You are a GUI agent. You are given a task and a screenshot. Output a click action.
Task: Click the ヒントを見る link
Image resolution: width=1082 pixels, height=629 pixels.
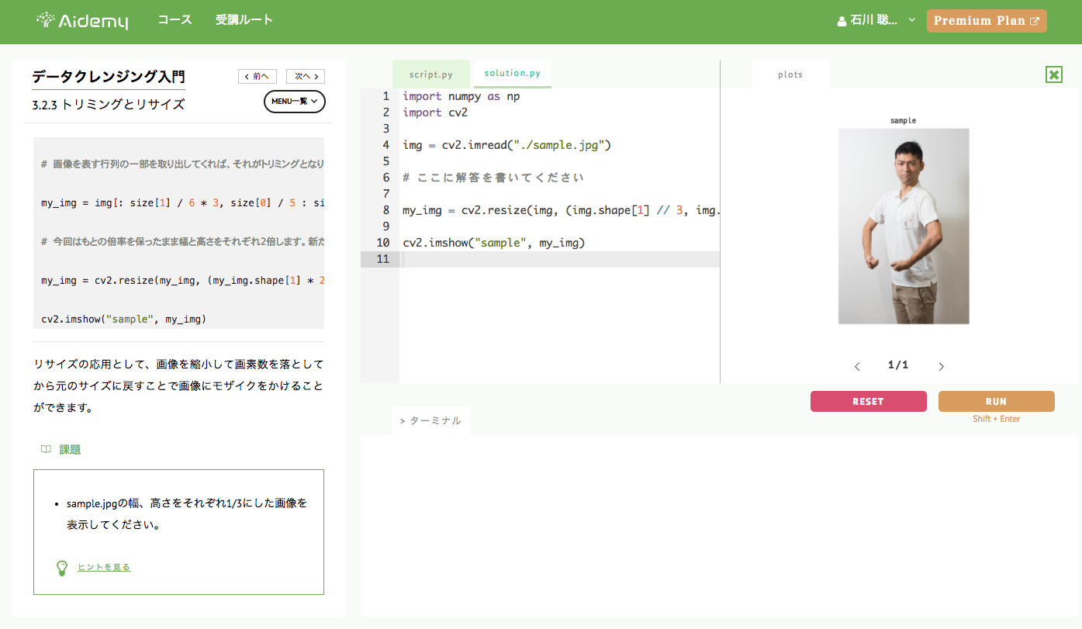pyautogui.click(x=104, y=568)
